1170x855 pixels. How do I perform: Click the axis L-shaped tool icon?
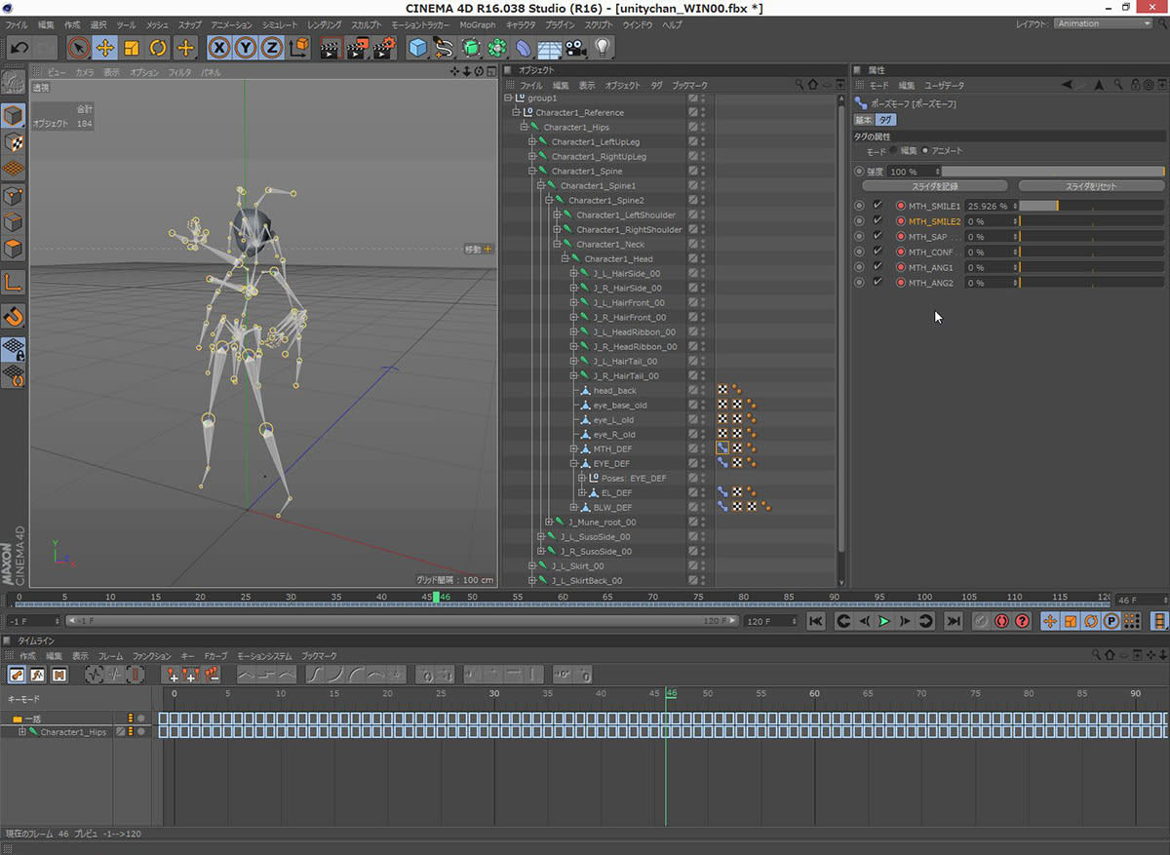[x=14, y=283]
